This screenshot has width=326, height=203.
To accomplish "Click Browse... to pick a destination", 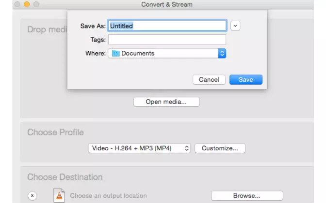I will pyautogui.click(x=246, y=196).
